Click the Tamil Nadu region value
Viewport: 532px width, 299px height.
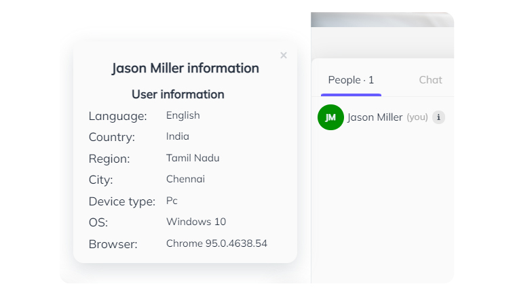coord(193,158)
